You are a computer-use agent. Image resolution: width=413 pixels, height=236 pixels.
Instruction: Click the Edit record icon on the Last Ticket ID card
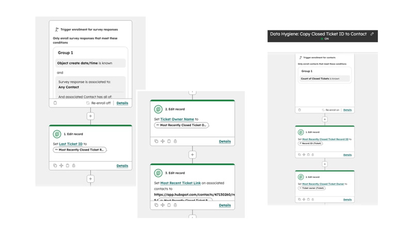pos(57,134)
